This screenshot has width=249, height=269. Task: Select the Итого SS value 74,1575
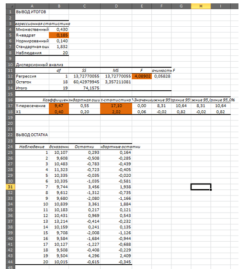(x=85, y=88)
